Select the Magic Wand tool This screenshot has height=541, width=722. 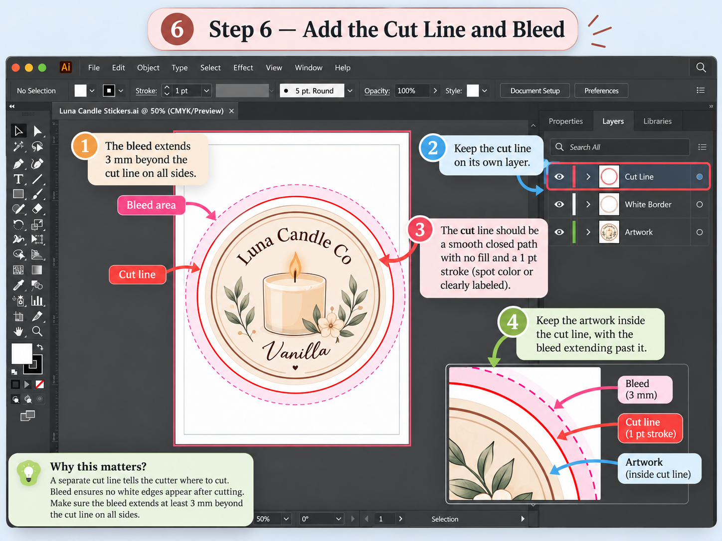coord(18,146)
